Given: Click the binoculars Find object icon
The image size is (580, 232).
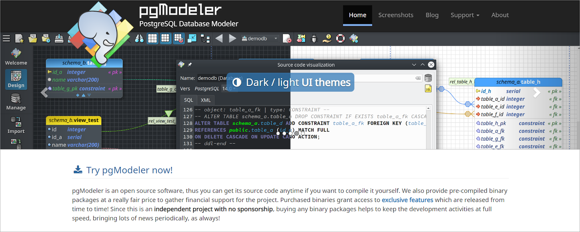Looking at the screenshot, I should pyautogui.click(x=139, y=38).
